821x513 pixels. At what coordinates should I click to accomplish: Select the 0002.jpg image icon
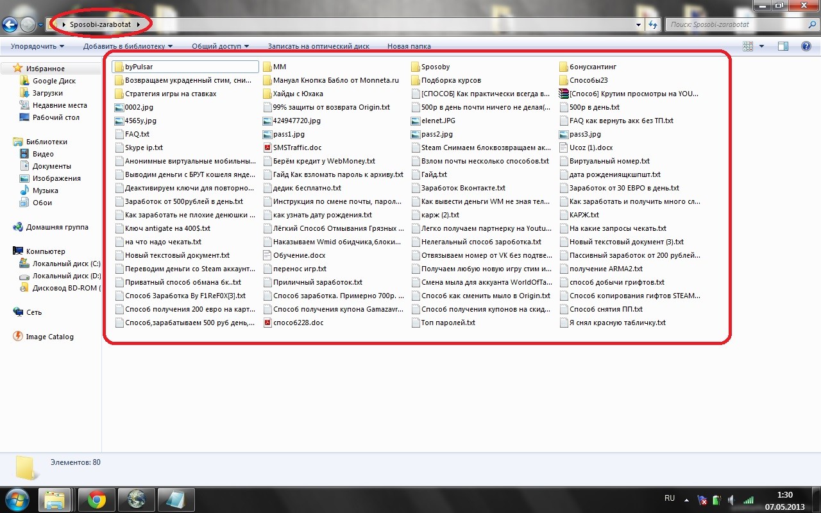point(119,107)
